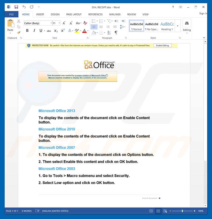
Task: Click the Save icon in quick access toolbar
Action: [x=16, y=7]
